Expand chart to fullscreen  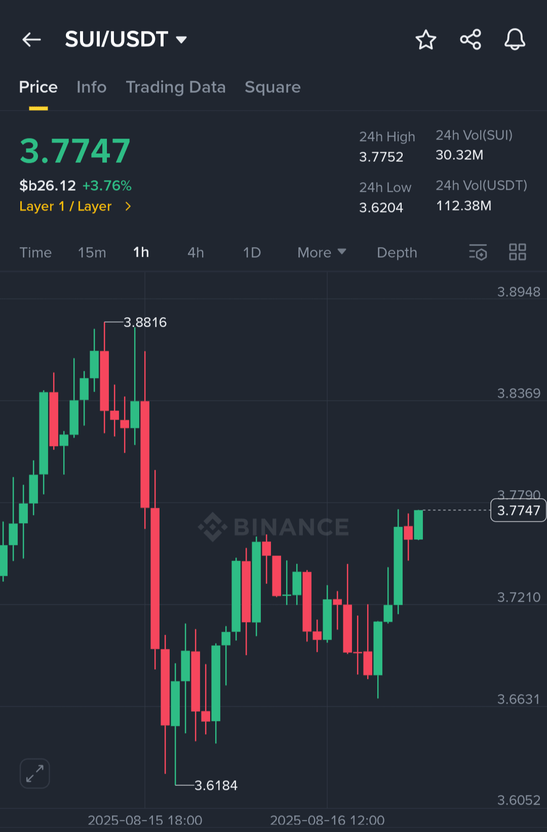35,774
